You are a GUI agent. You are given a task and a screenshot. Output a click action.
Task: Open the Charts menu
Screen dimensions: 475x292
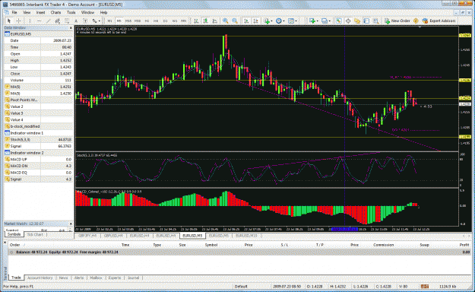[x=55, y=12]
